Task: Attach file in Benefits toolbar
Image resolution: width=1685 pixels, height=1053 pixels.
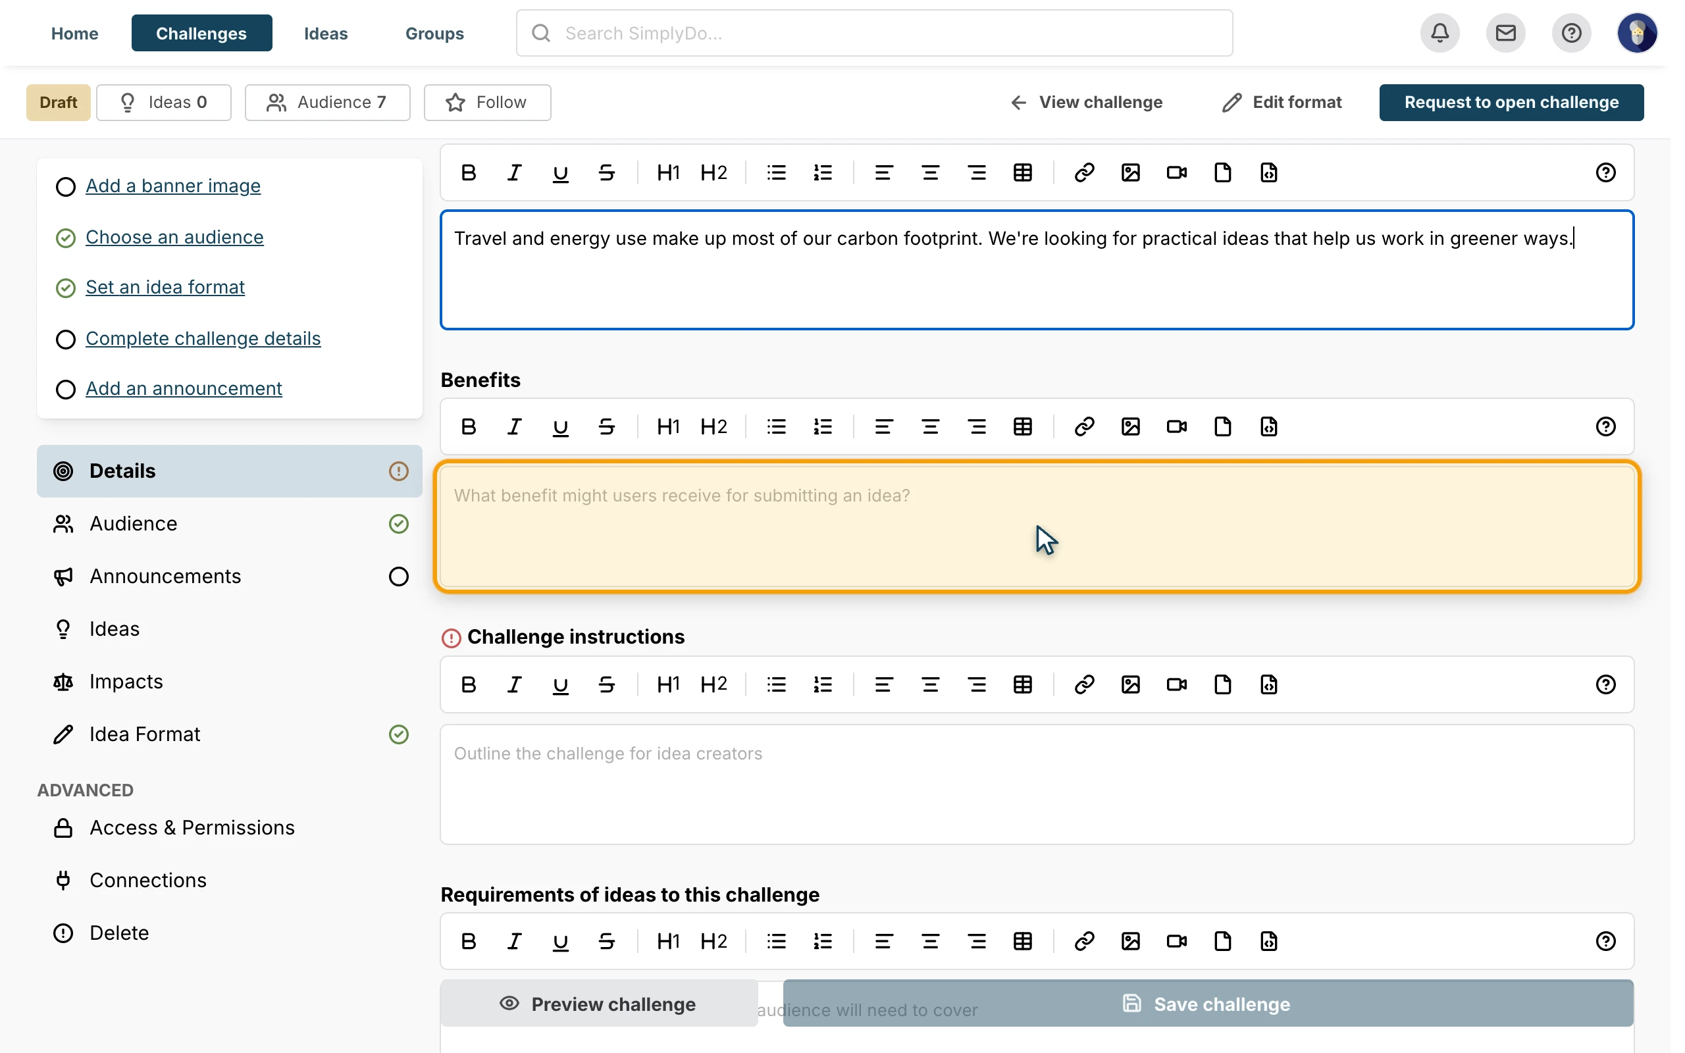Action: point(1223,427)
